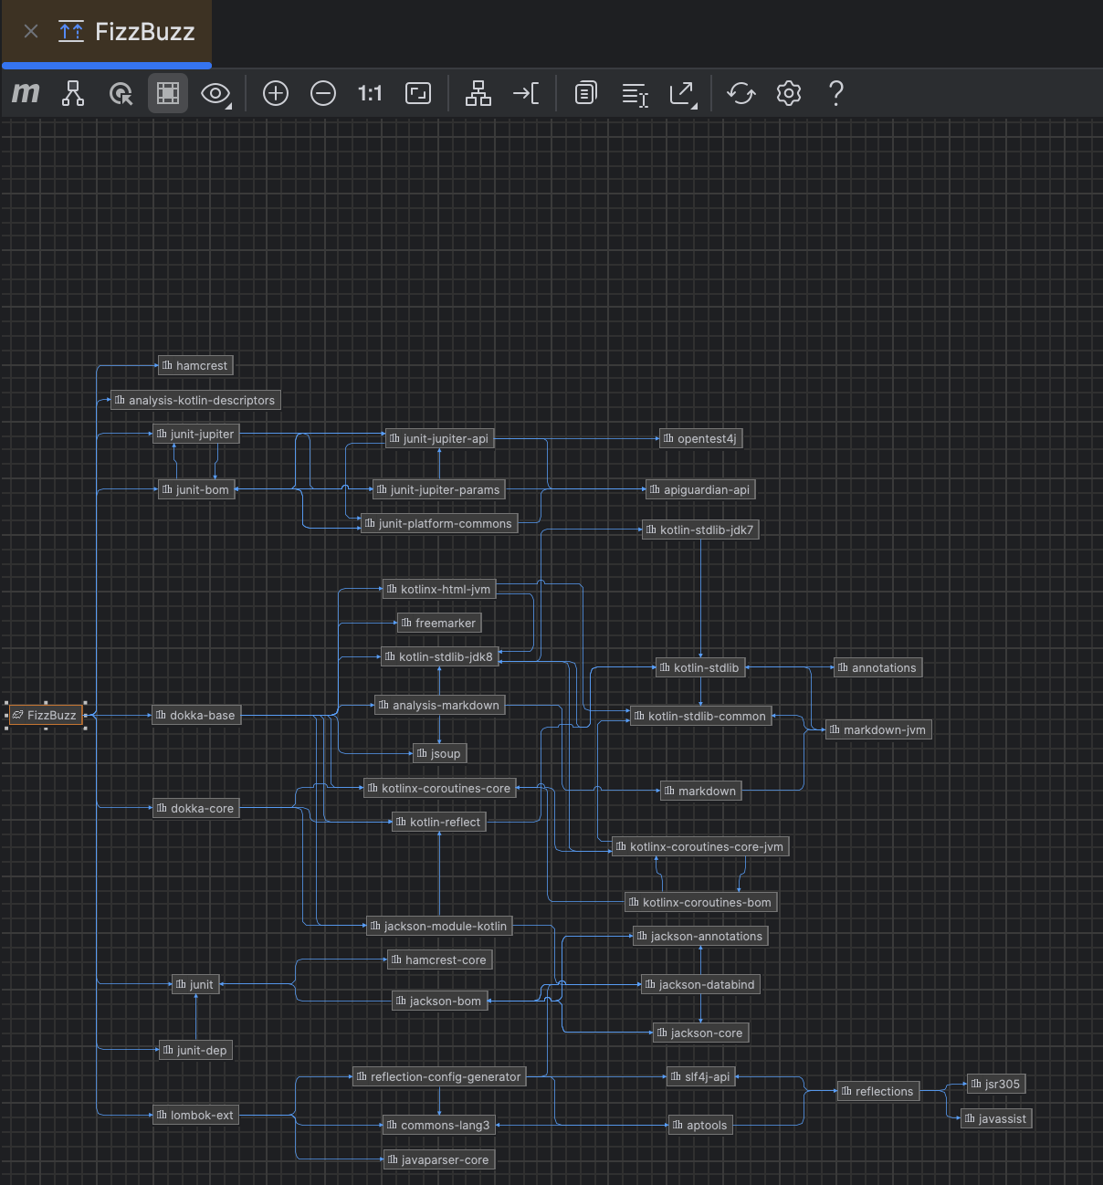Toggle dependency details with the eye icon
Image resolution: width=1103 pixels, height=1185 pixels.
[x=212, y=92]
